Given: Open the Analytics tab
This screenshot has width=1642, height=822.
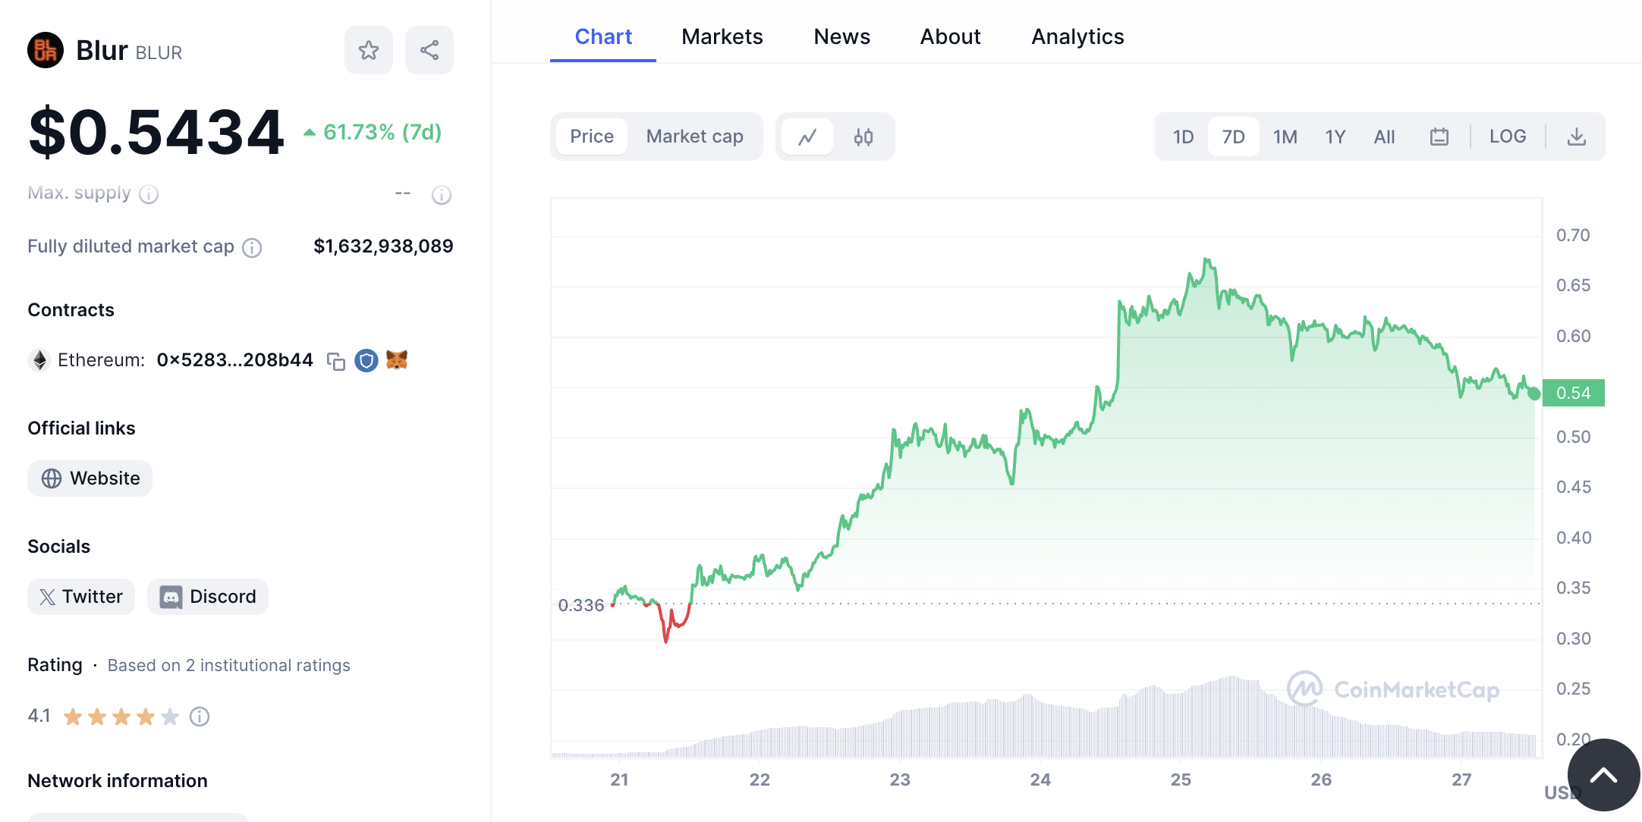Looking at the screenshot, I should tap(1077, 36).
